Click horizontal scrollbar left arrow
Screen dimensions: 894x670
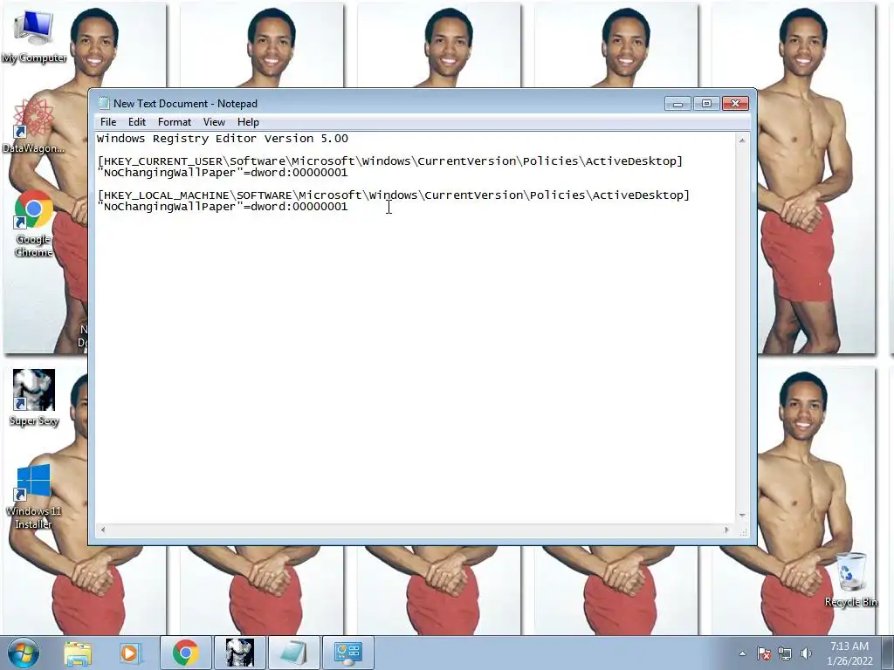click(102, 530)
